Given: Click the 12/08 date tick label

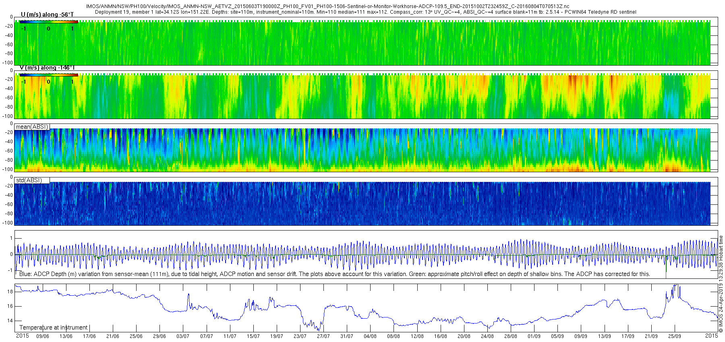Looking at the screenshot, I should (x=417, y=336).
